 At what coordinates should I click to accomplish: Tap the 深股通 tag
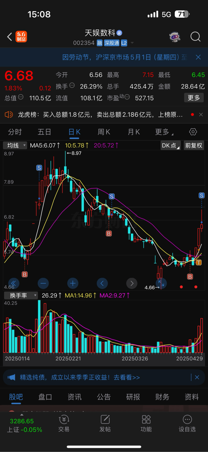pos(112,43)
